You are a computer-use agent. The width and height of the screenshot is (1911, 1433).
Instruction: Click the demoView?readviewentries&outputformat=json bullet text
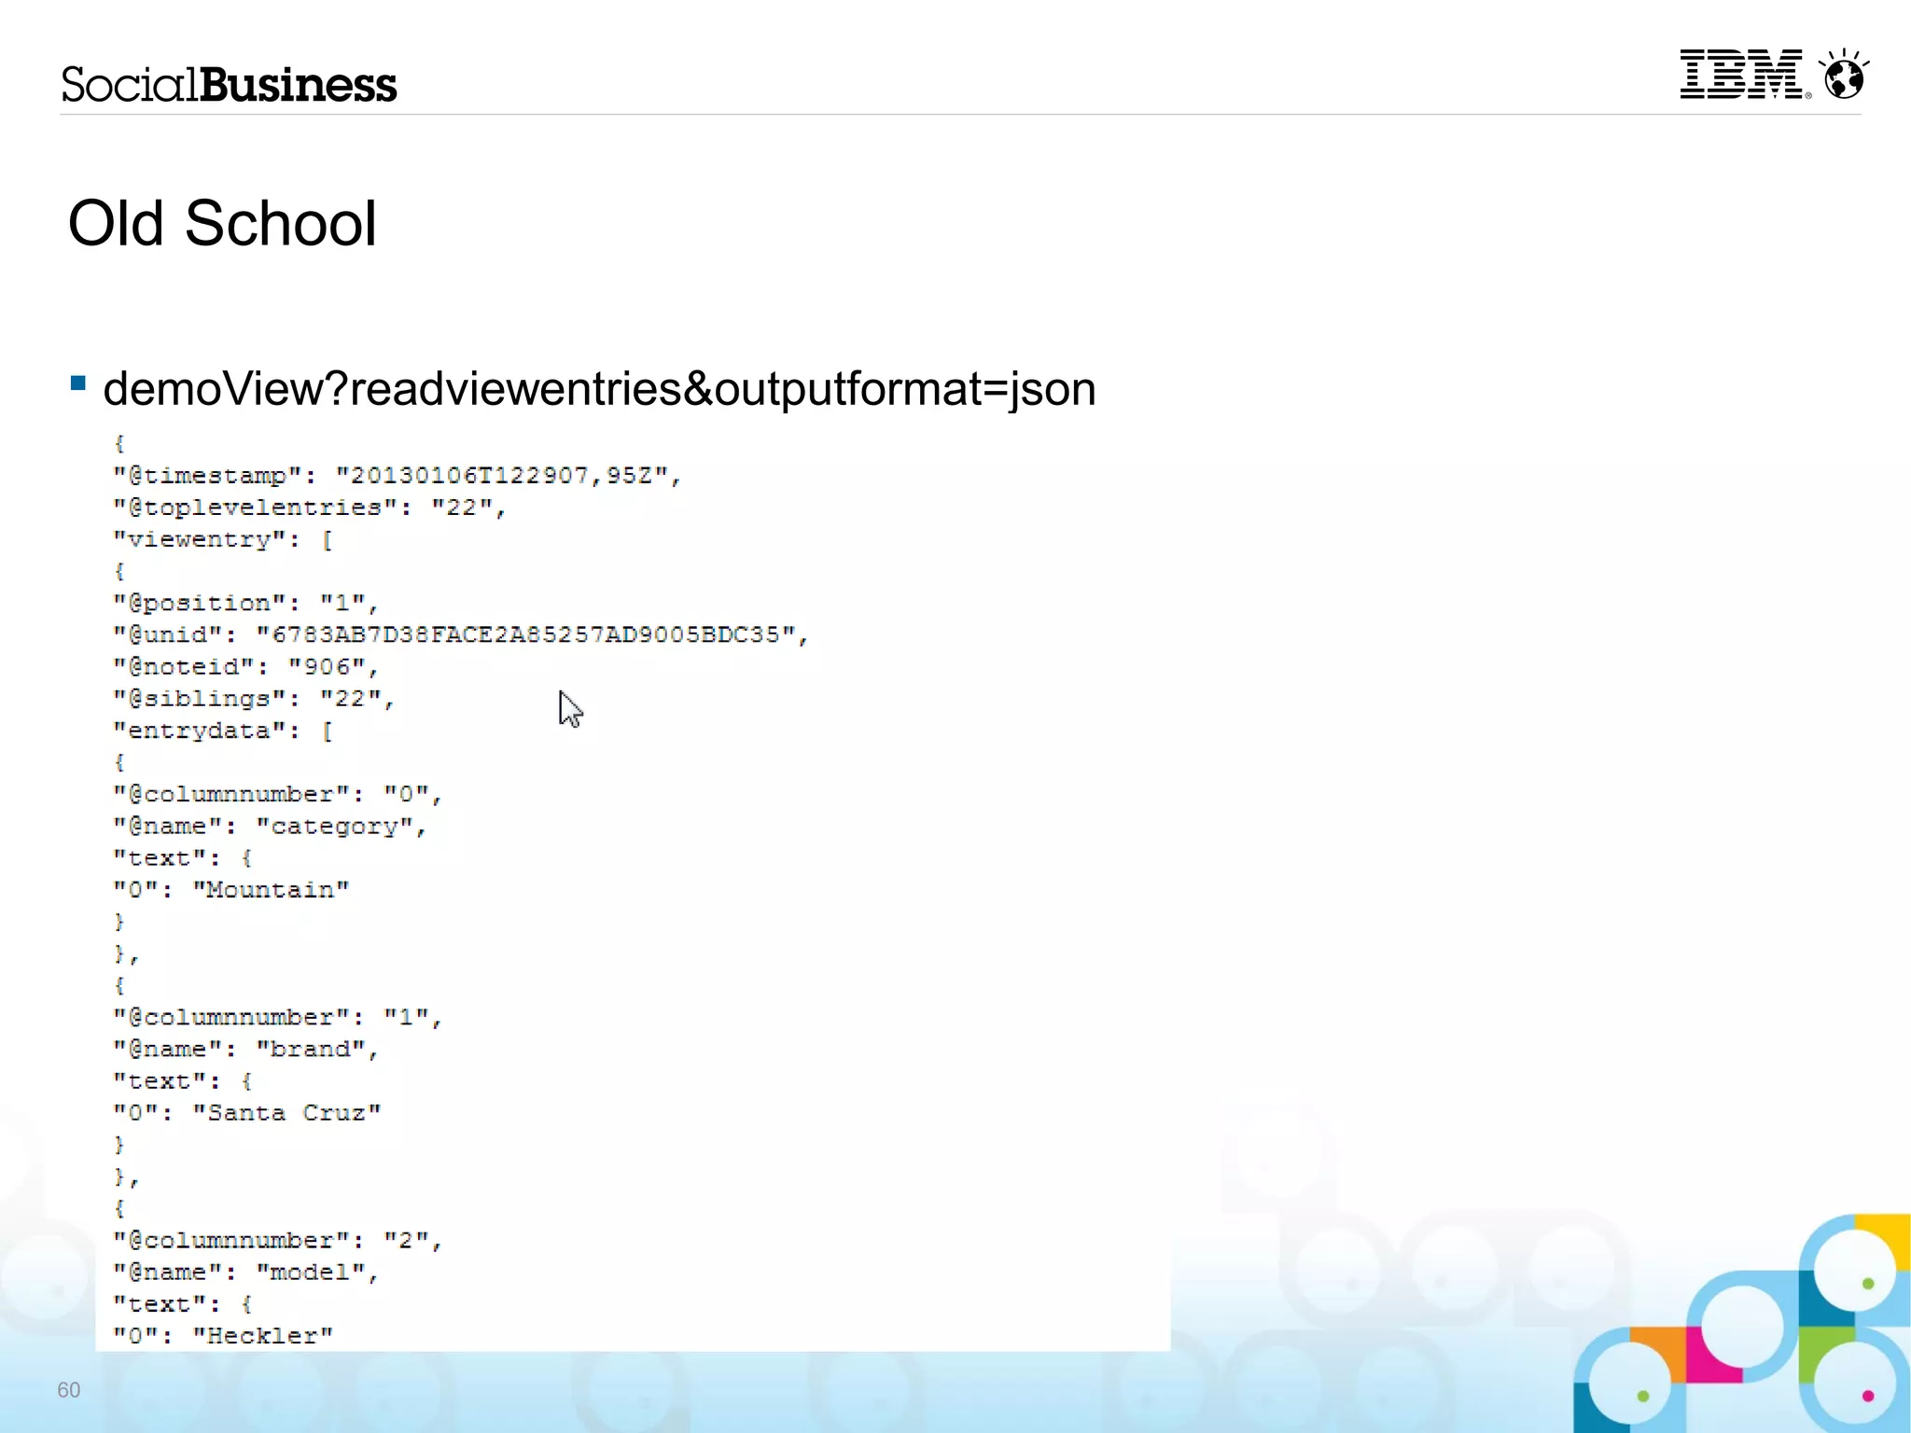599,389
